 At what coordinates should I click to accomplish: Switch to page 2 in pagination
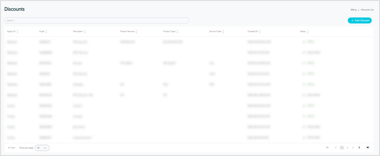coord(347,148)
